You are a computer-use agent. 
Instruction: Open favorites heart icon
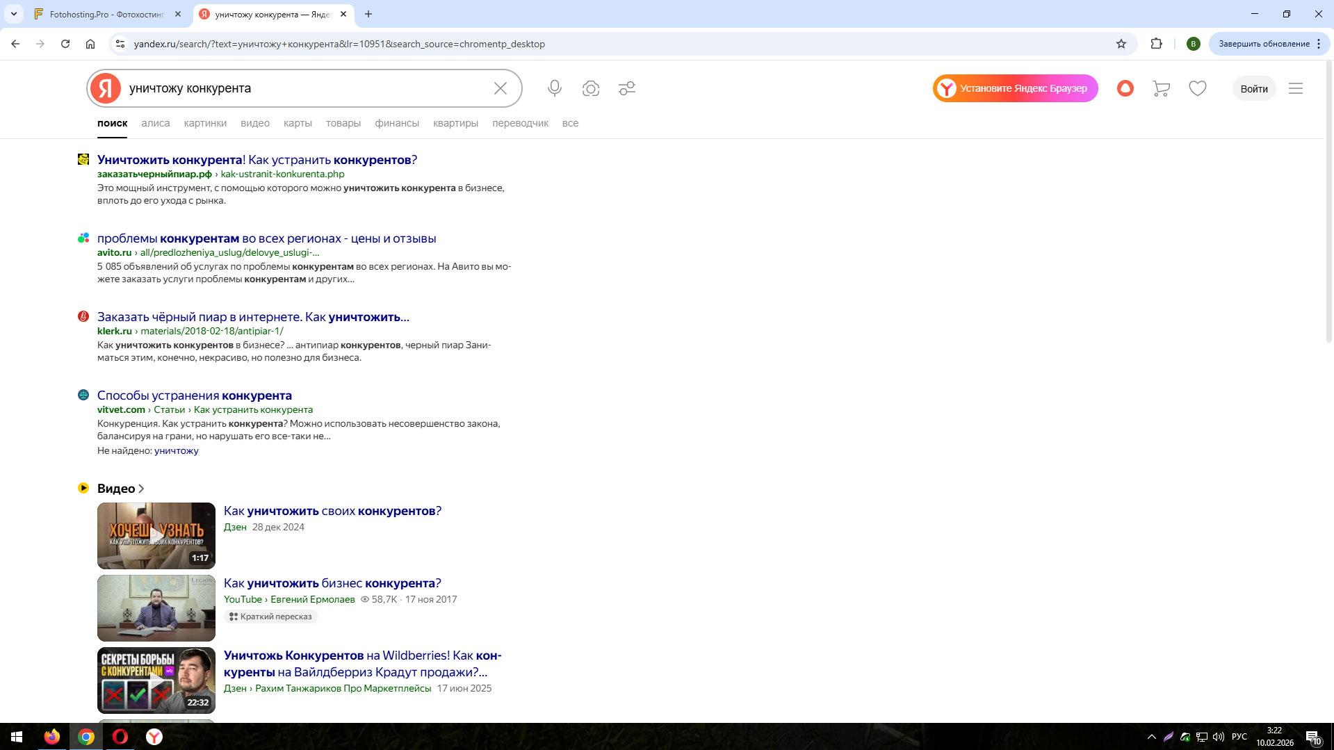pyautogui.click(x=1198, y=88)
